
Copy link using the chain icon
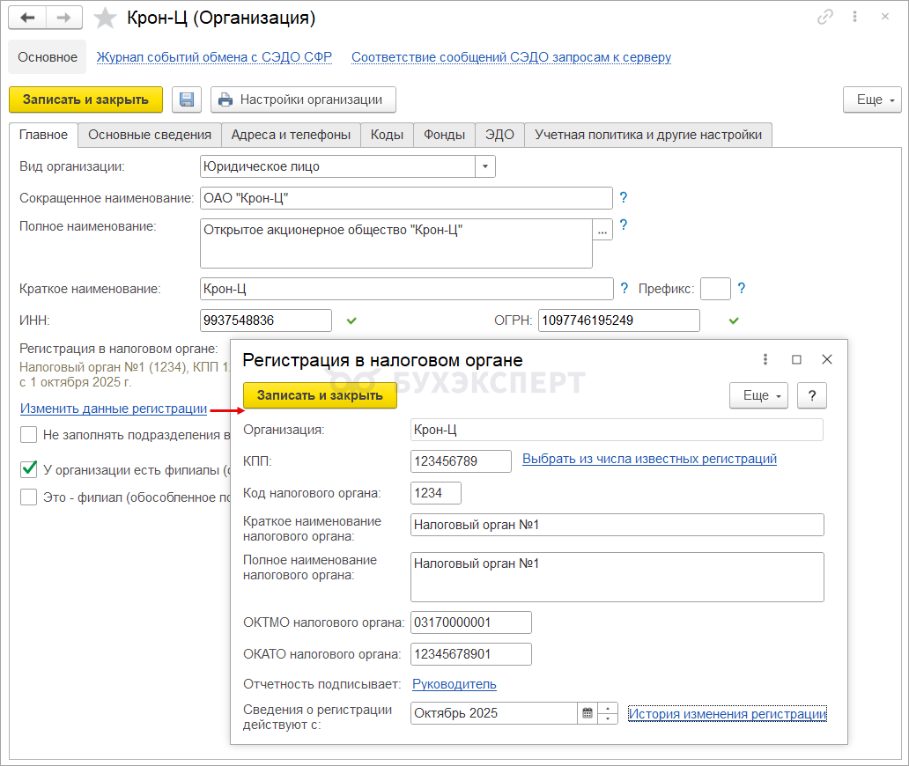[825, 18]
